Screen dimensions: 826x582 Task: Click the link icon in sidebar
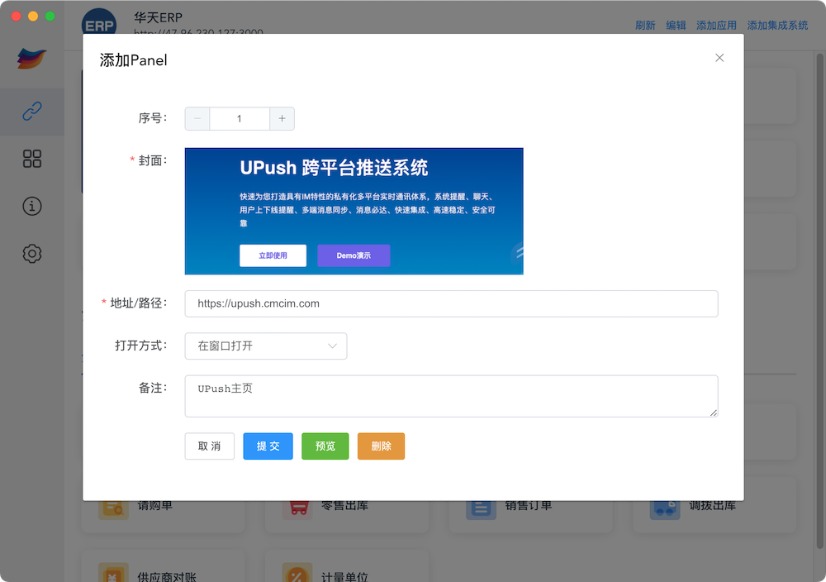click(x=32, y=112)
